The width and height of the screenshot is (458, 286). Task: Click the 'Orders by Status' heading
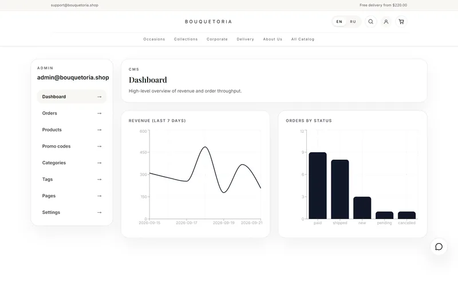(x=309, y=121)
